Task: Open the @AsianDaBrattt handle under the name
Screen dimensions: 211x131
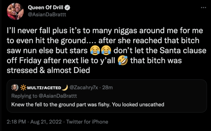Action: click(x=47, y=15)
